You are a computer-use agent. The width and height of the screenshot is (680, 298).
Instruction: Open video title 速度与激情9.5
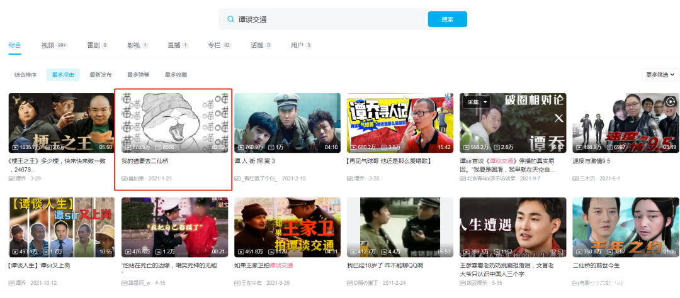591,161
